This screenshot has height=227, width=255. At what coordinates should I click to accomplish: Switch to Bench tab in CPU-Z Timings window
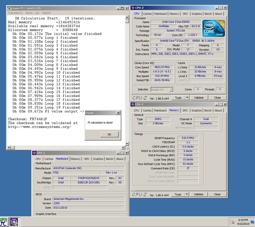pyautogui.click(x=208, y=110)
